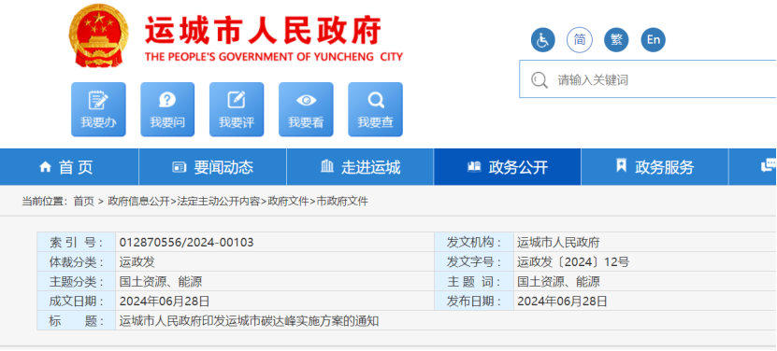Click the 发布日期 value 2024年06月28日

563,301
